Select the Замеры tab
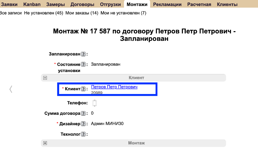 point(55,4)
